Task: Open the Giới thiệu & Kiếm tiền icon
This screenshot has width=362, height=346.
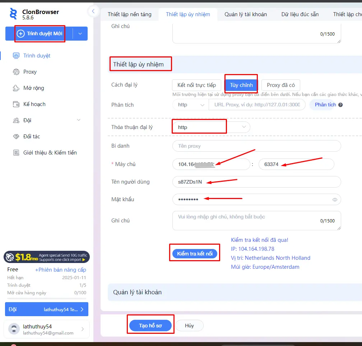Action: [16, 153]
